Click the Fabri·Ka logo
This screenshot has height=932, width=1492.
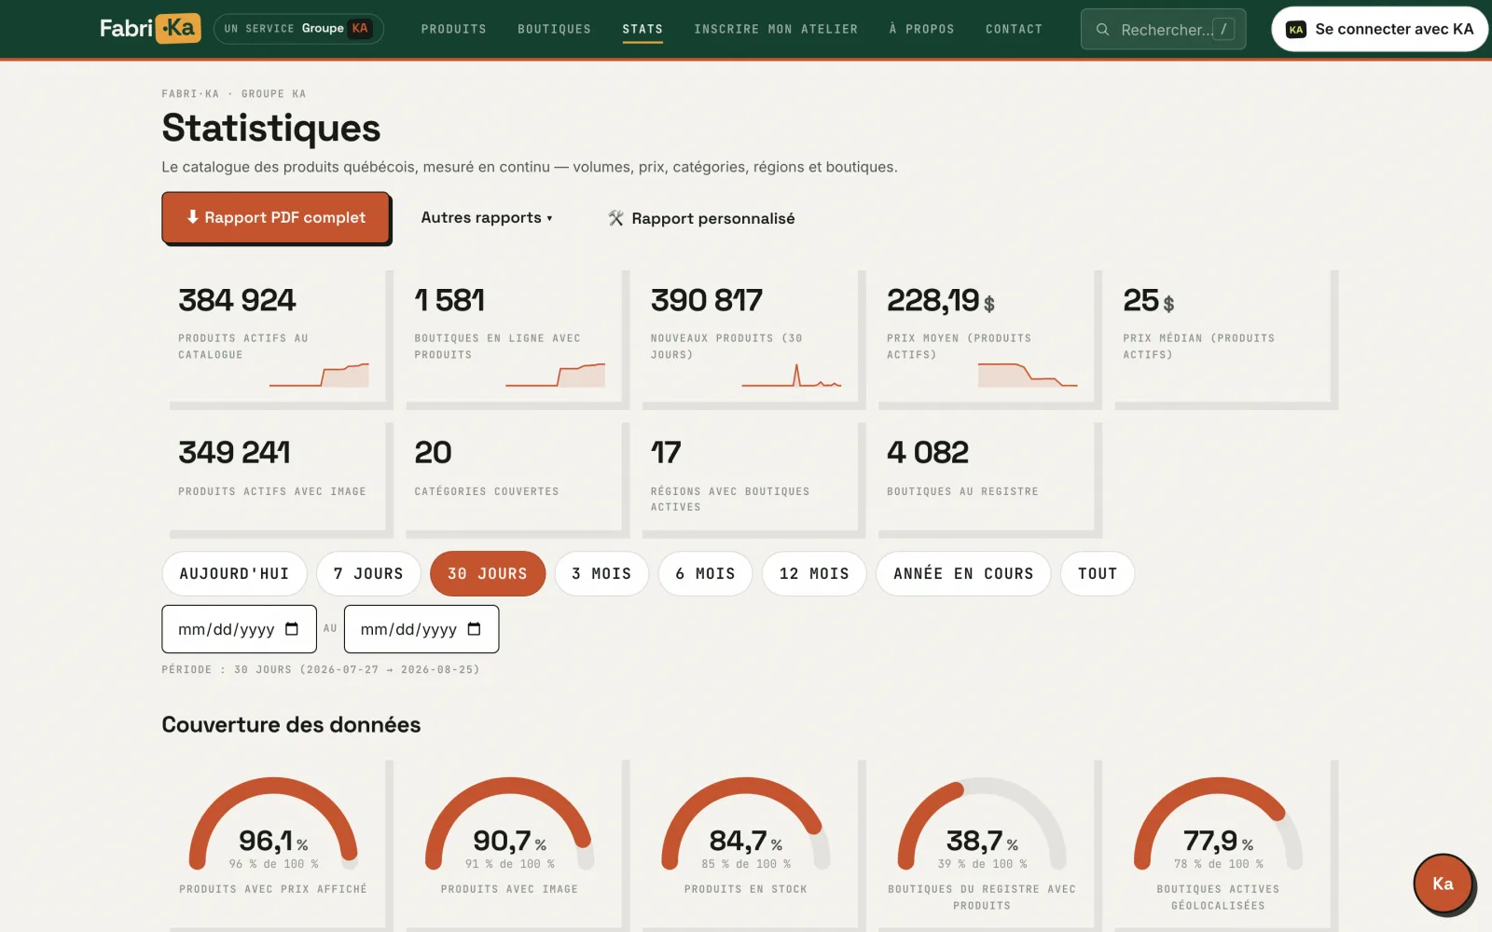pyautogui.click(x=150, y=29)
